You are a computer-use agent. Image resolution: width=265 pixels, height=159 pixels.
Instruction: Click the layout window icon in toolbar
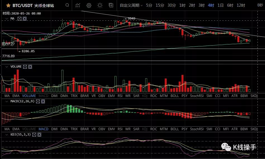(111, 5)
